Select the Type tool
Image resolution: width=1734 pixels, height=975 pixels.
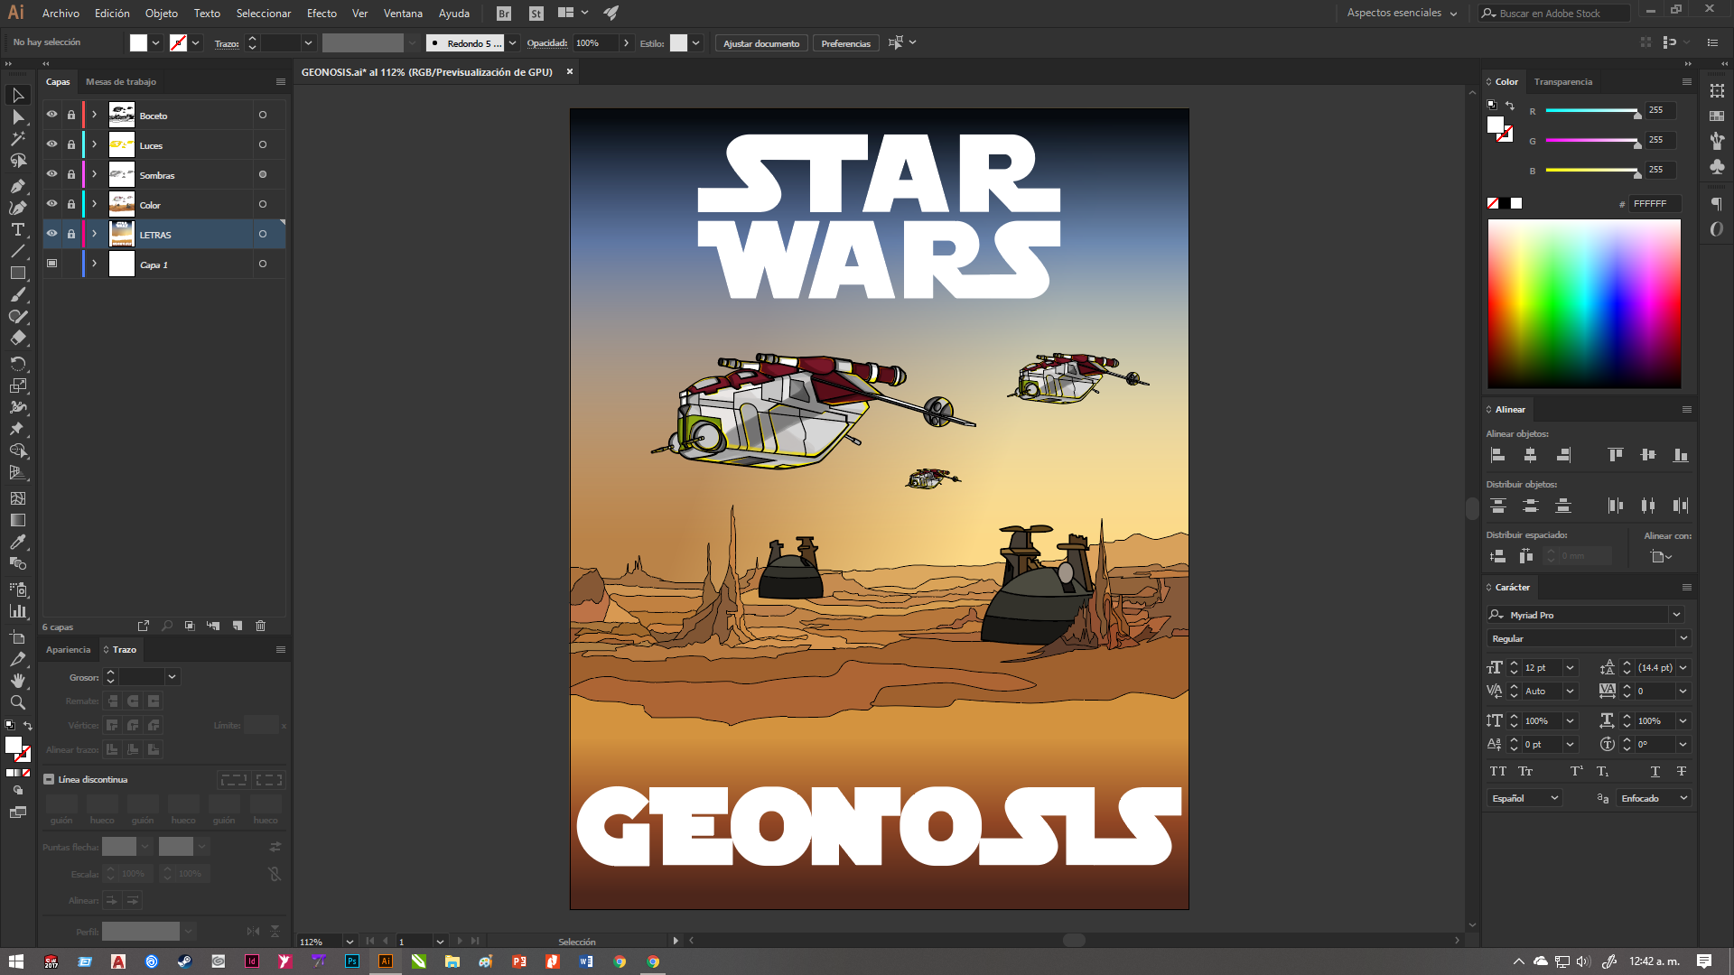click(x=17, y=229)
